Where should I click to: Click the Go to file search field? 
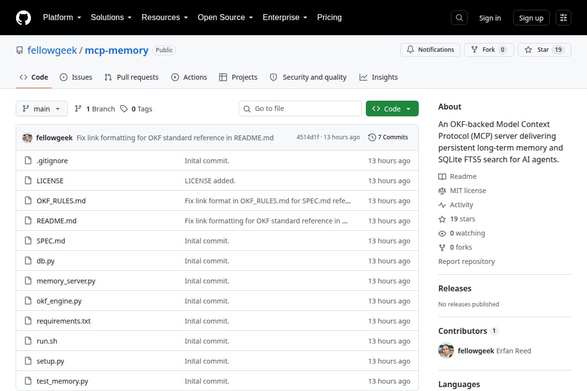tap(300, 109)
